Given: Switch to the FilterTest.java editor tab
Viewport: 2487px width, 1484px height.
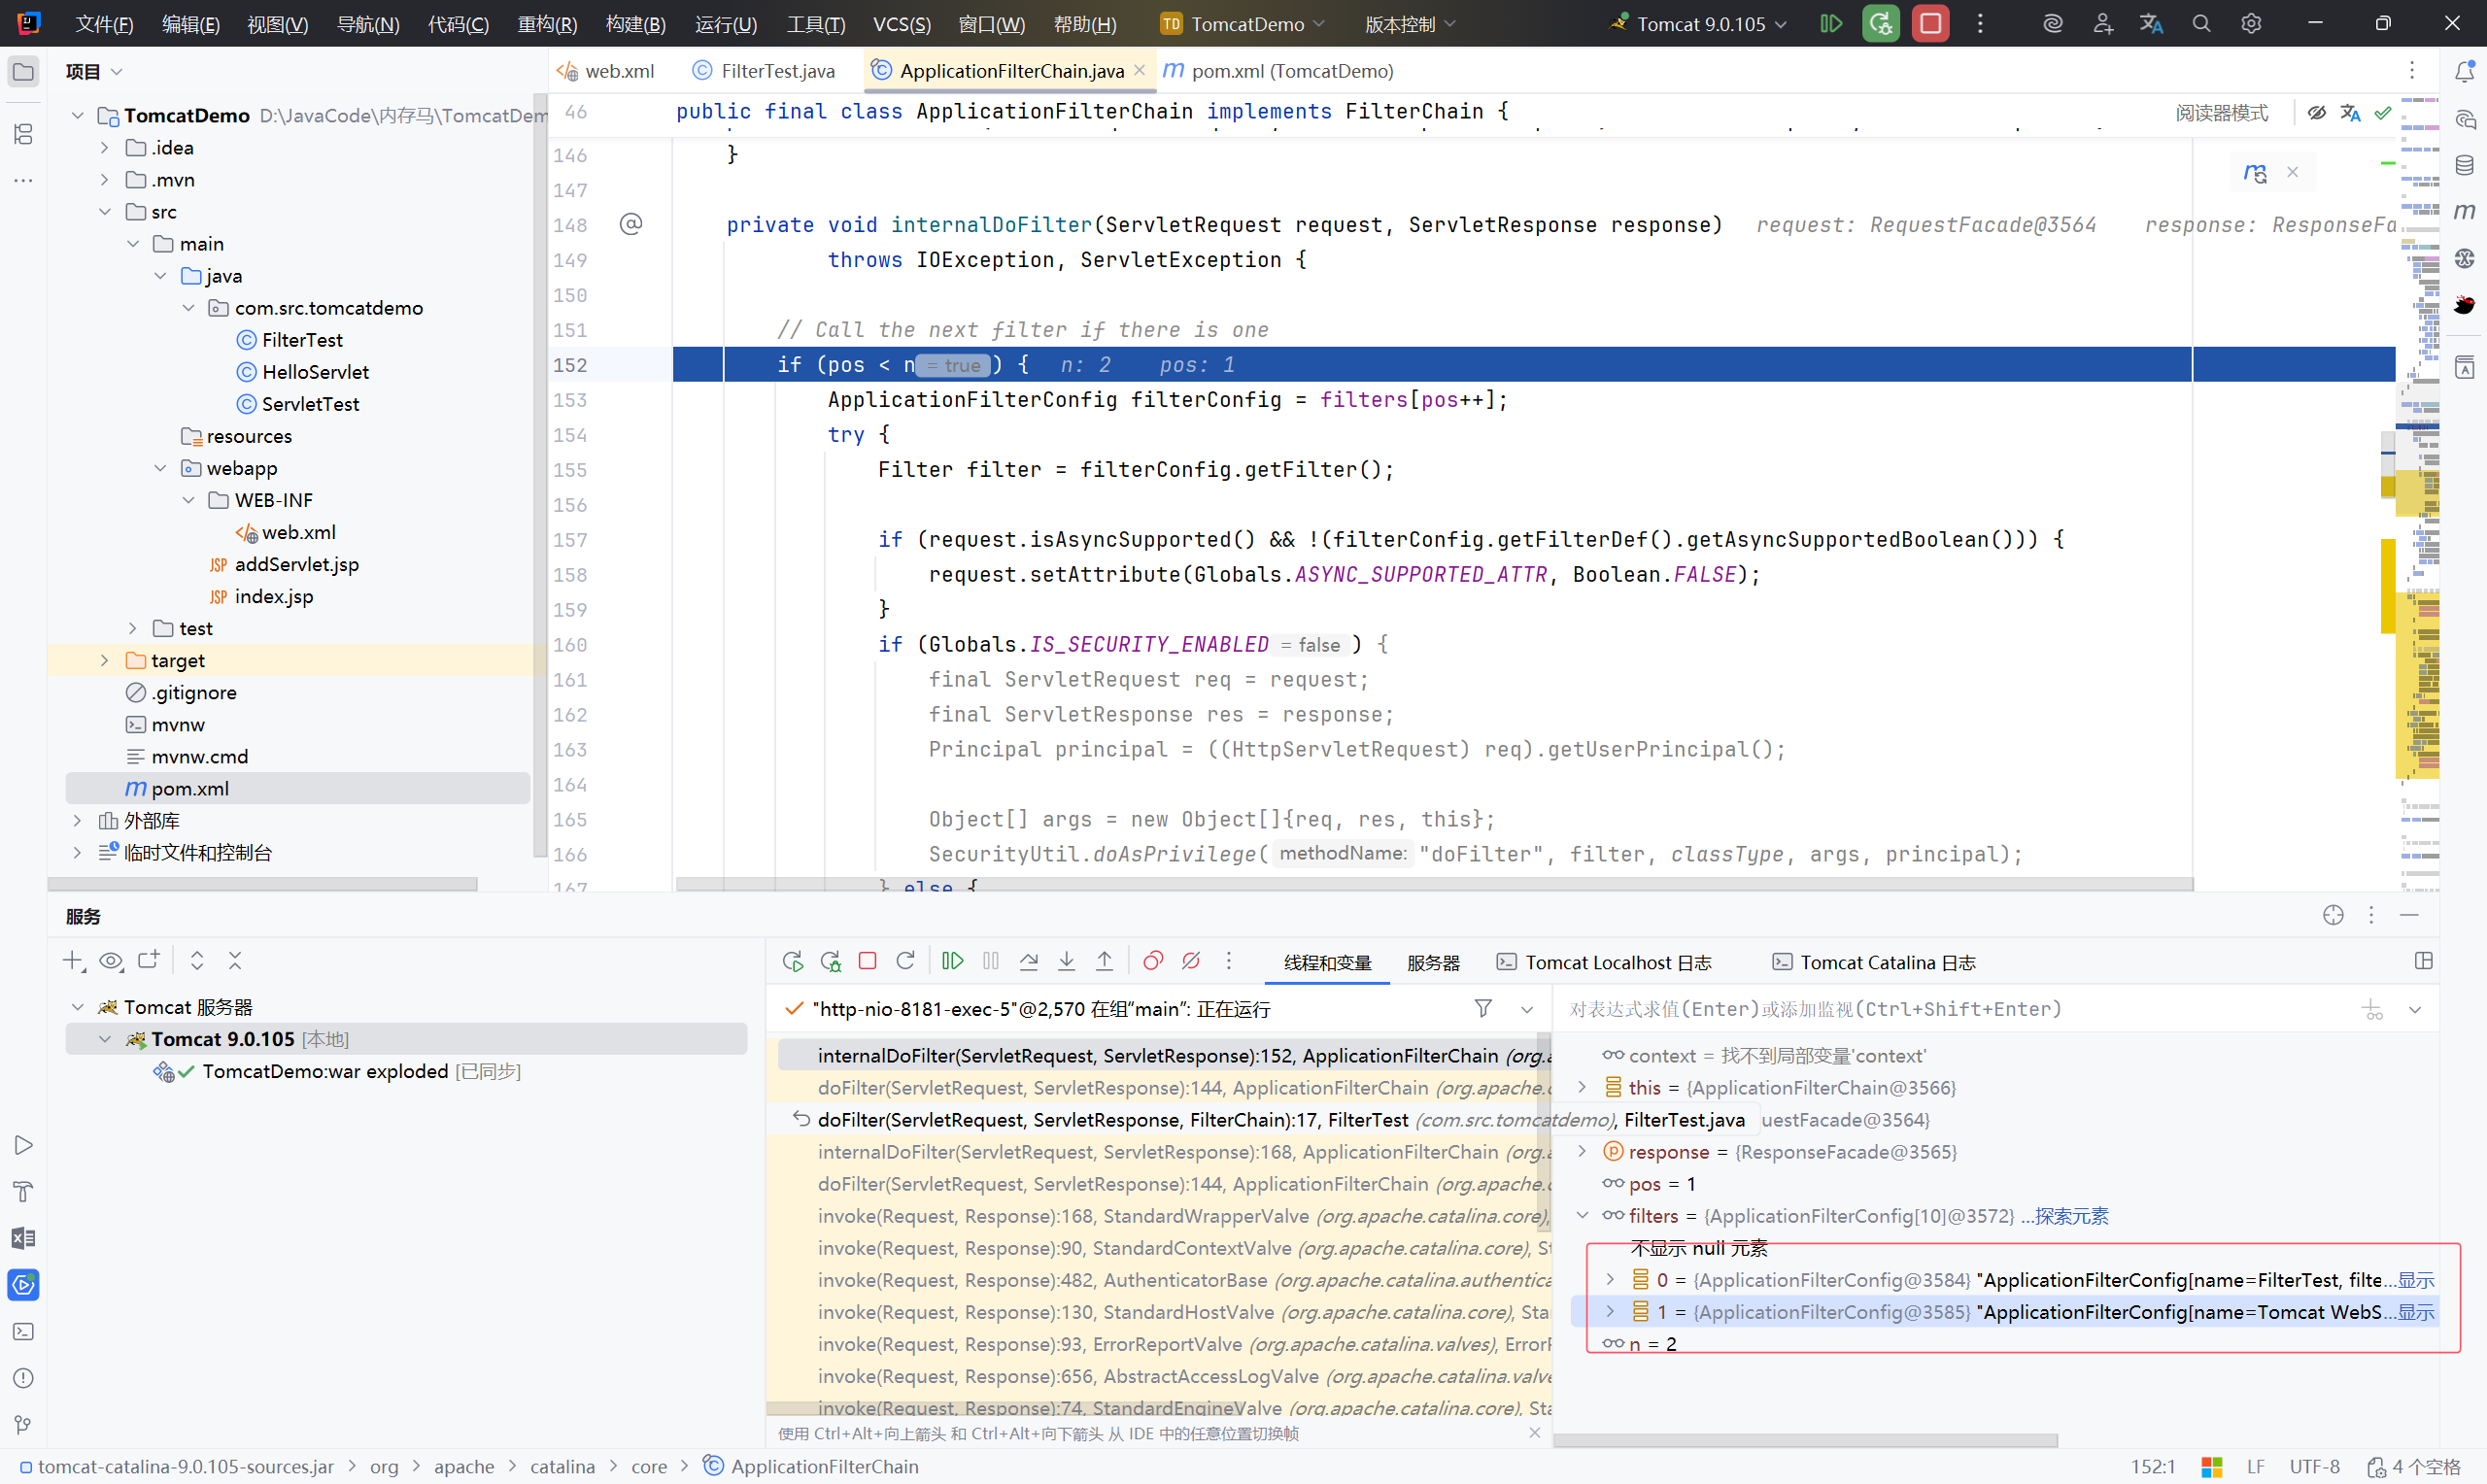Looking at the screenshot, I should pyautogui.click(x=777, y=71).
